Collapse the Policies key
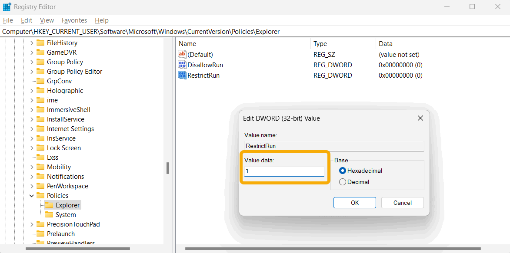 [32, 196]
